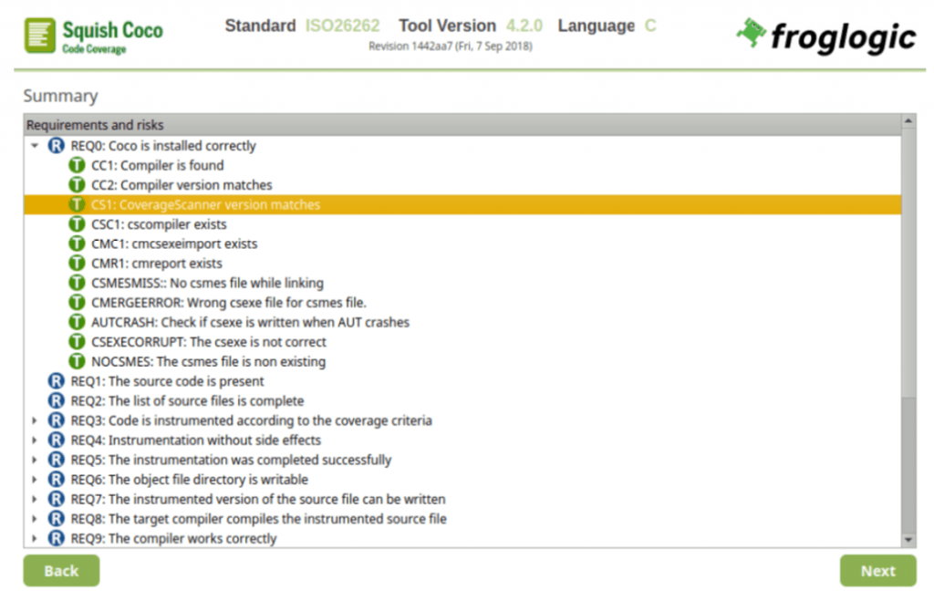The image size is (934, 601).
Task: Click the froglogic frog logo
Action: click(x=751, y=33)
